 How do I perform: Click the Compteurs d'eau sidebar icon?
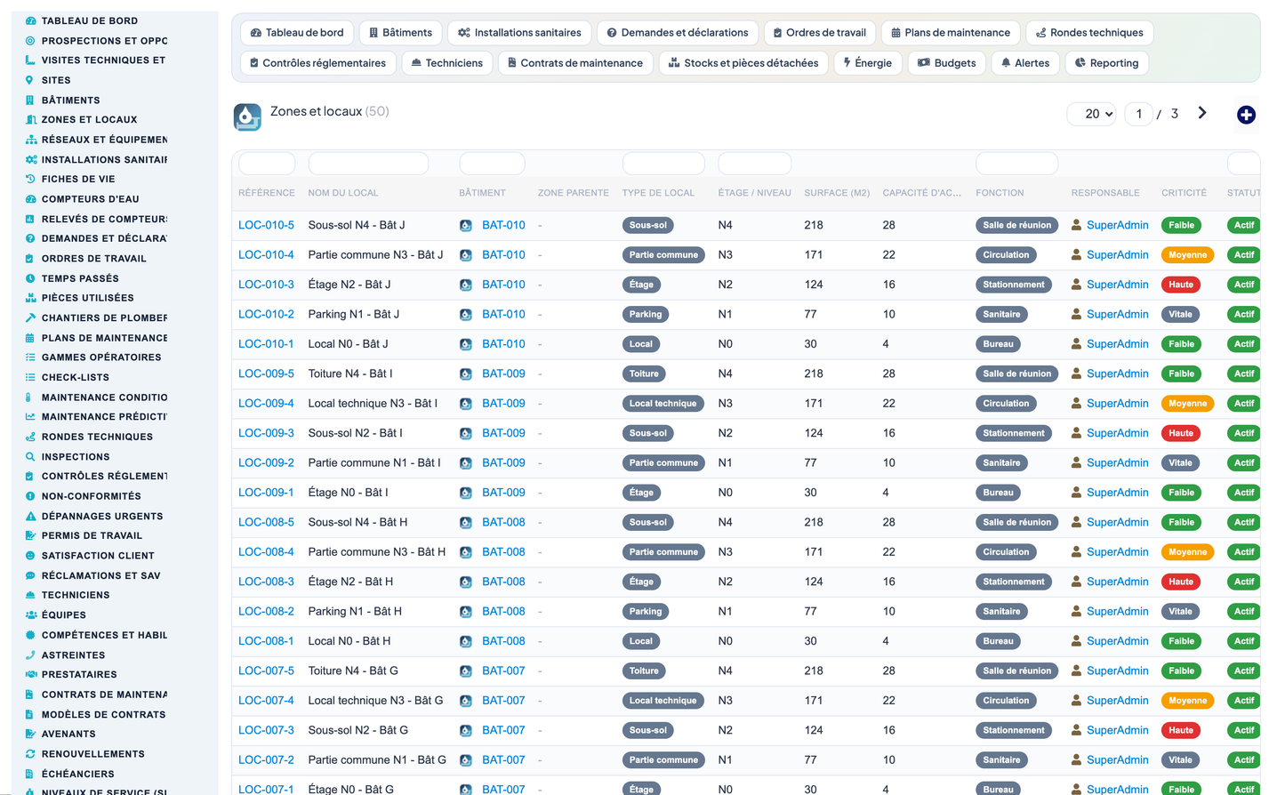click(30, 199)
